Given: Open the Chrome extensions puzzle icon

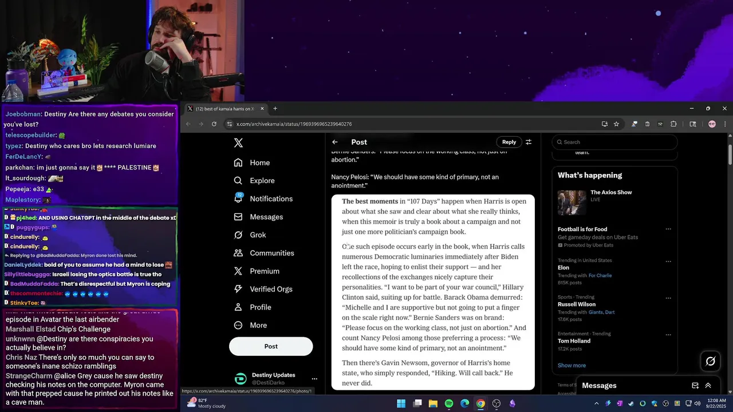Looking at the screenshot, I should (x=673, y=124).
